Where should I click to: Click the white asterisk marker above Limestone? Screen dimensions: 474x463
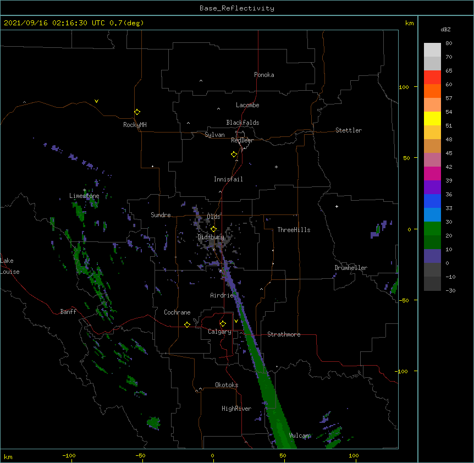point(84,190)
